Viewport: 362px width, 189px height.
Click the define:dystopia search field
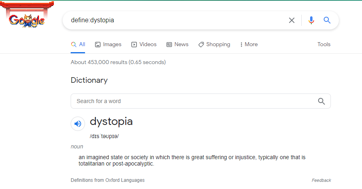176,20
